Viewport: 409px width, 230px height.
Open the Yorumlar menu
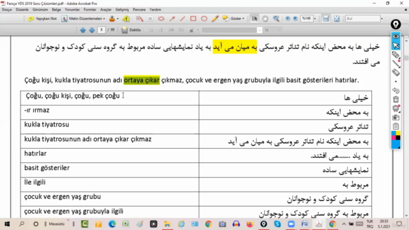[72, 10]
